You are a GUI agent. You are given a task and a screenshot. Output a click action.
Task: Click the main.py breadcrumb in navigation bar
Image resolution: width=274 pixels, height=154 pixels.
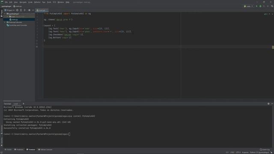(18, 6)
